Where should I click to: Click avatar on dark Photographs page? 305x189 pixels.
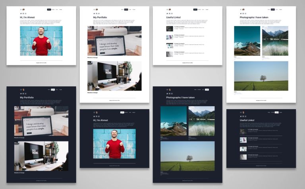pyautogui.click(x=170, y=90)
